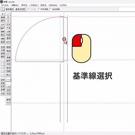
Task: Click status bar text '建具位置を指示してください'
Action: [x=14, y=133]
